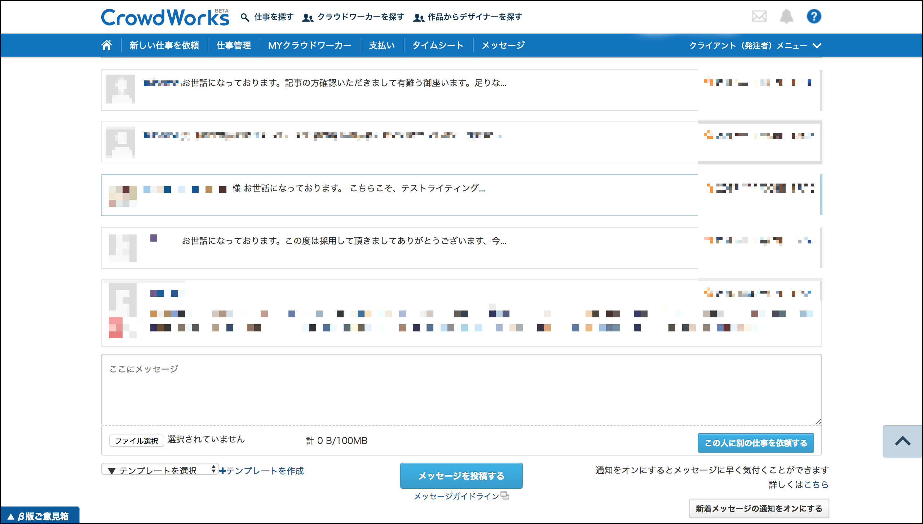This screenshot has height=524, width=923.
Task: Click この人に別の仕事を依頼する button
Action: point(756,443)
